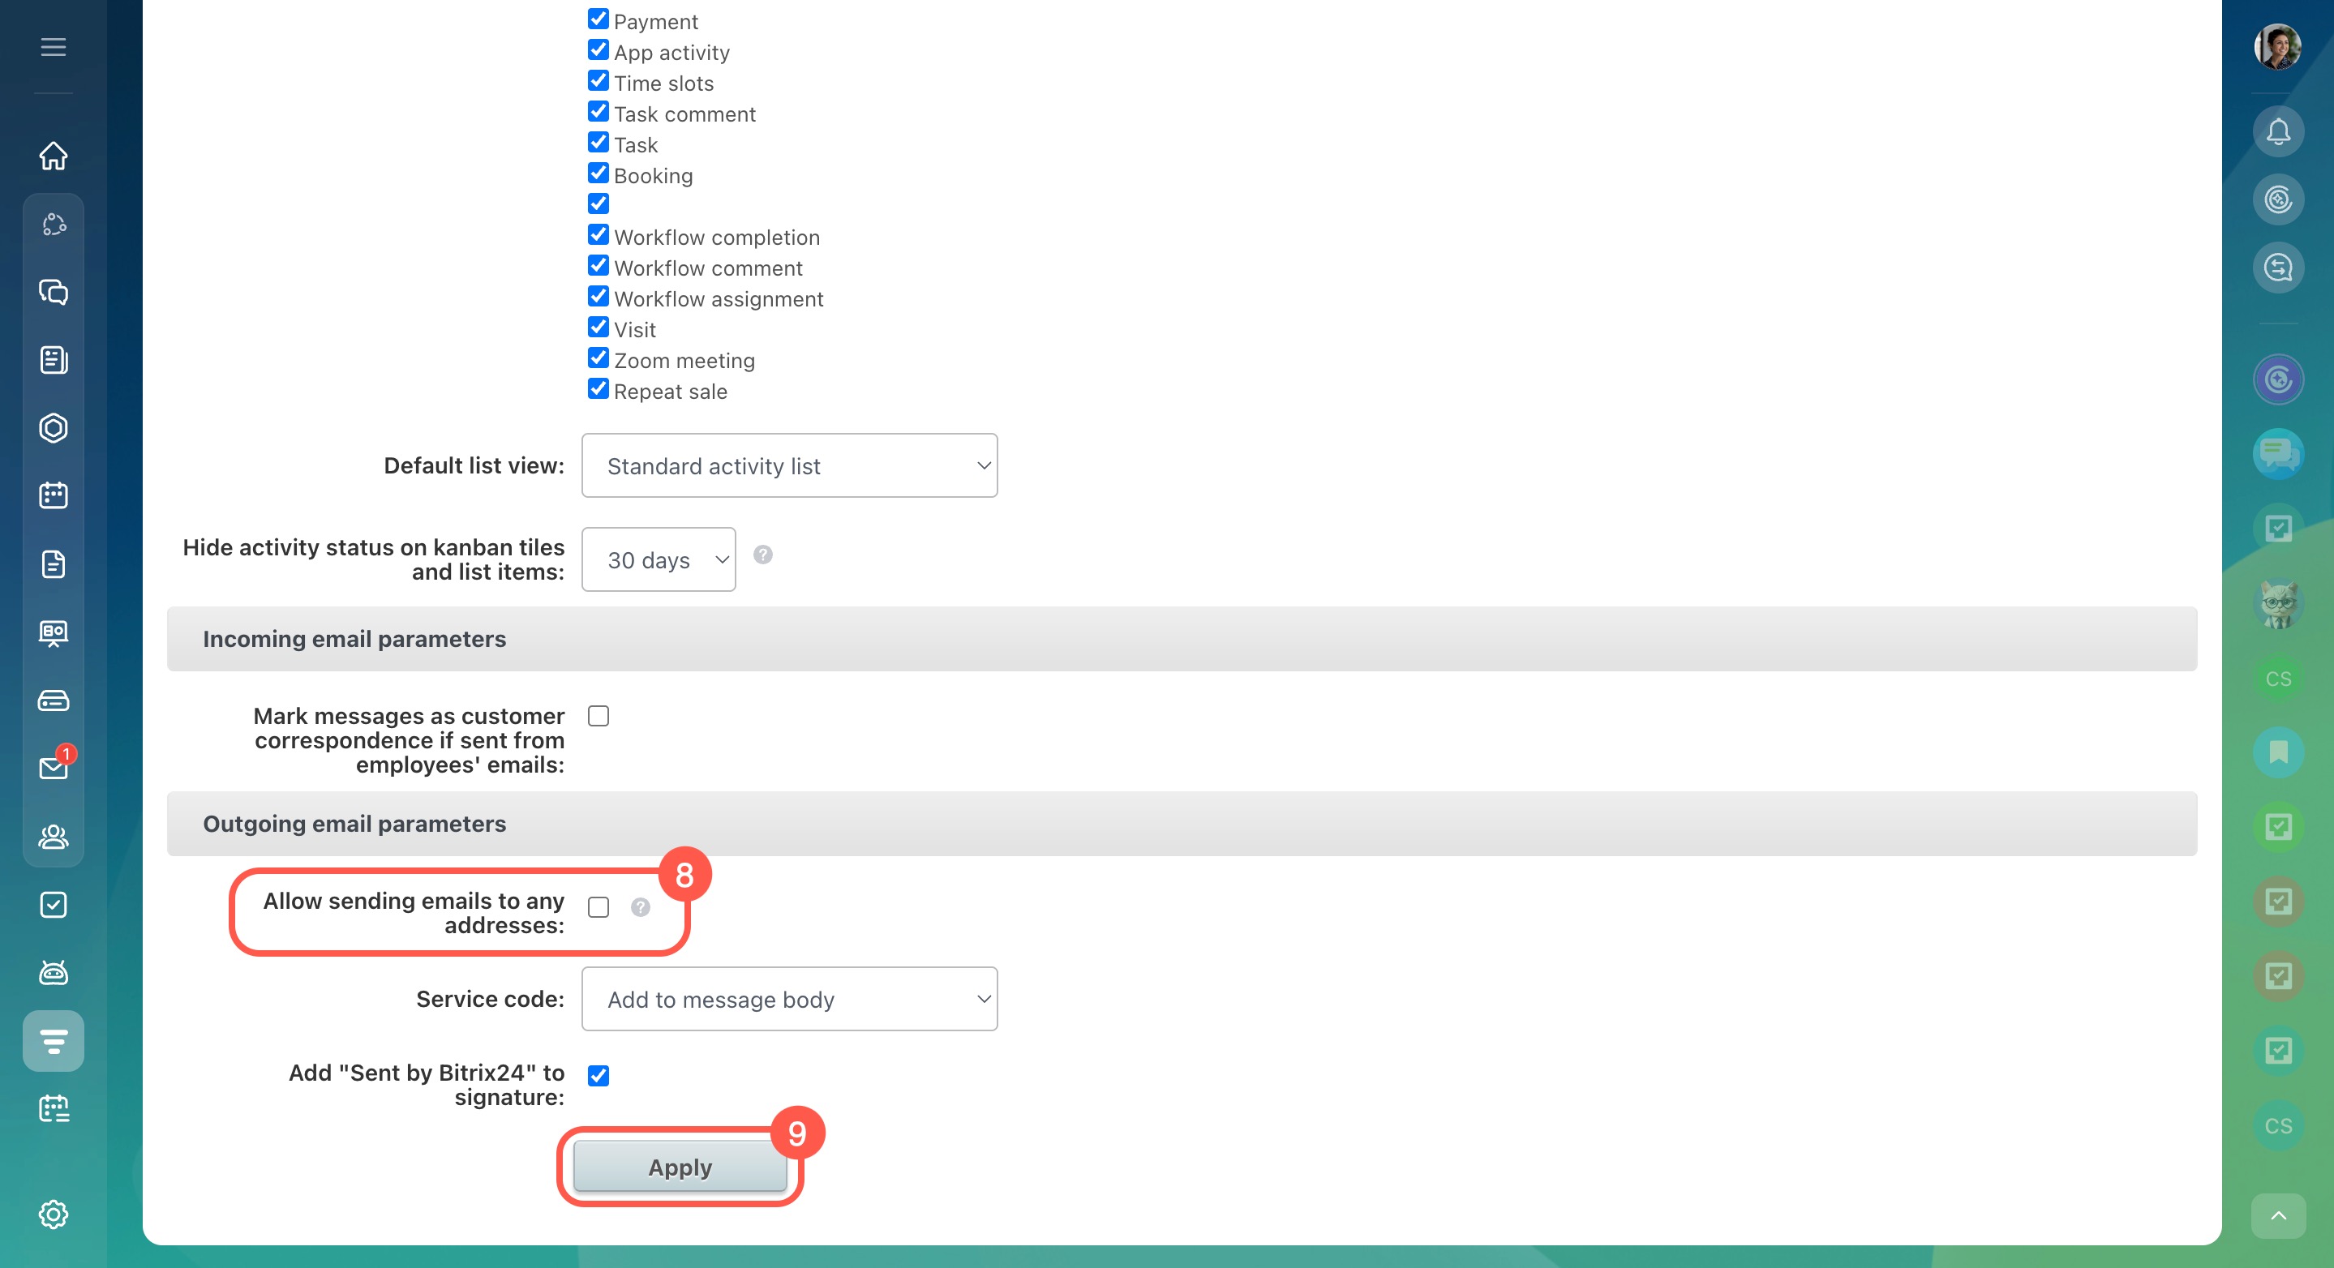
Task: Check Mark messages as customer correspondence box
Action: 598,717
